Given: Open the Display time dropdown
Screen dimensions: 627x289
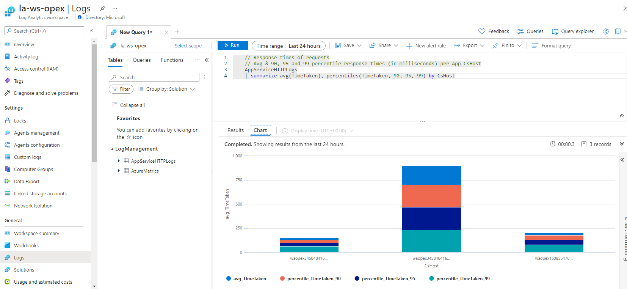Looking at the screenshot, I should [318, 131].
